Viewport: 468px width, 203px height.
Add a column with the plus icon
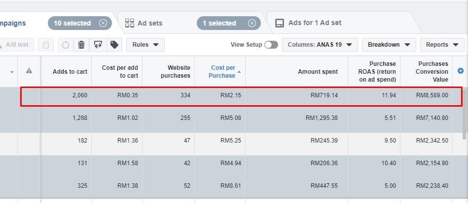coord(461,71)
